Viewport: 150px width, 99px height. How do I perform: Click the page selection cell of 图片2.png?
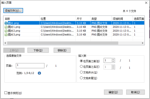[x=139, y=31]
